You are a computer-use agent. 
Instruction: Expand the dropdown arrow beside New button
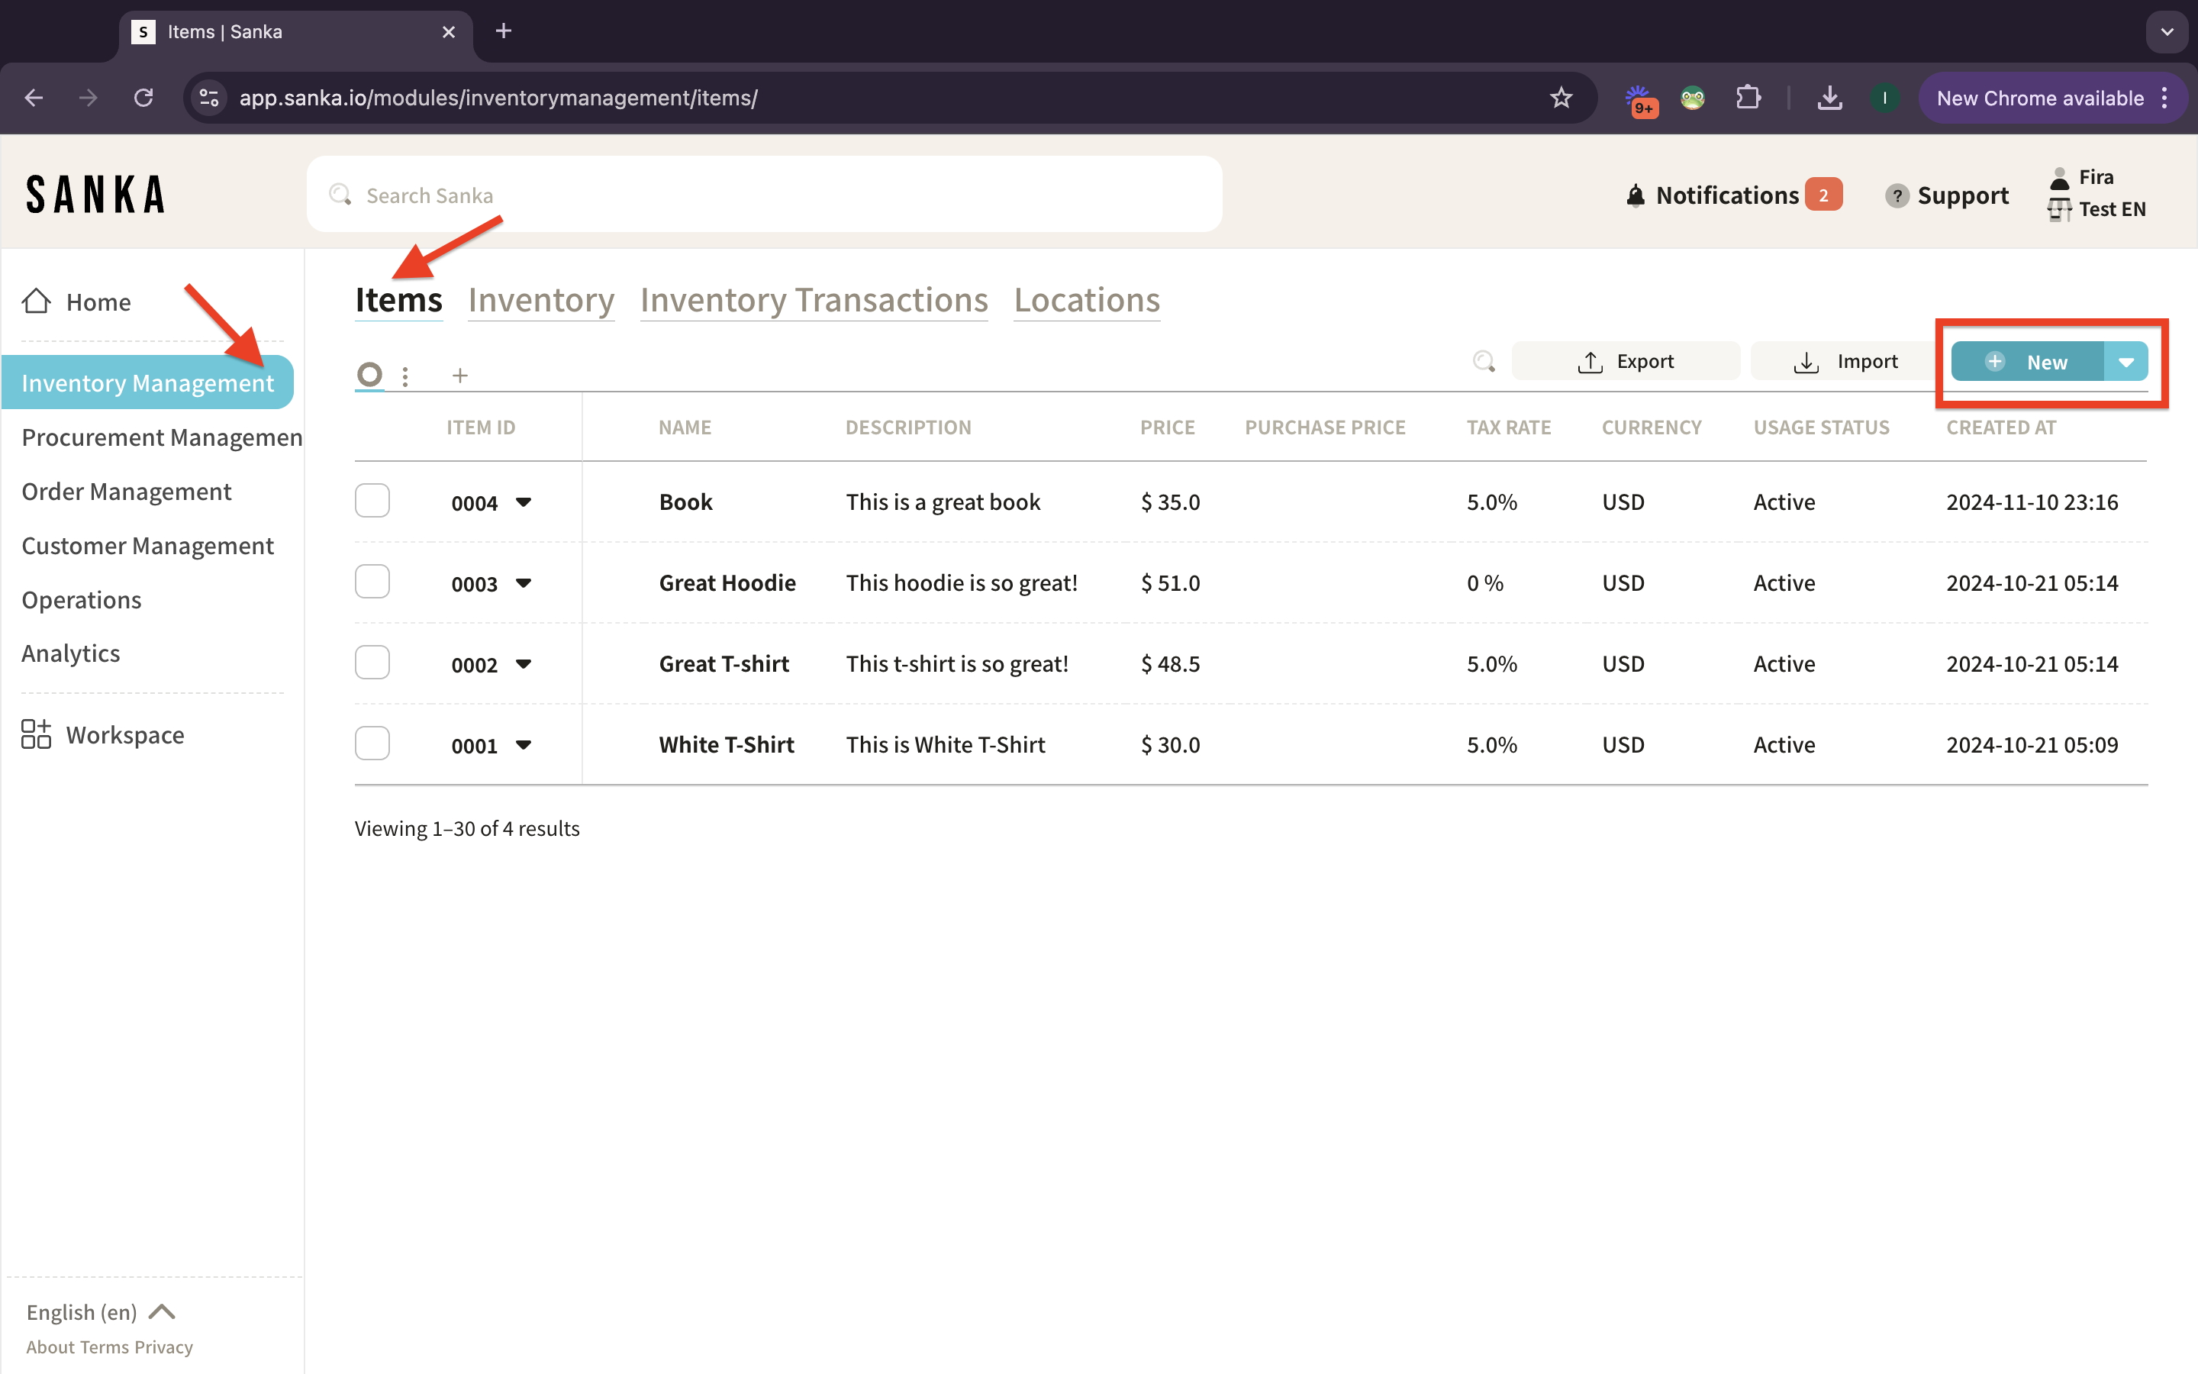[x=2125, y=362]
